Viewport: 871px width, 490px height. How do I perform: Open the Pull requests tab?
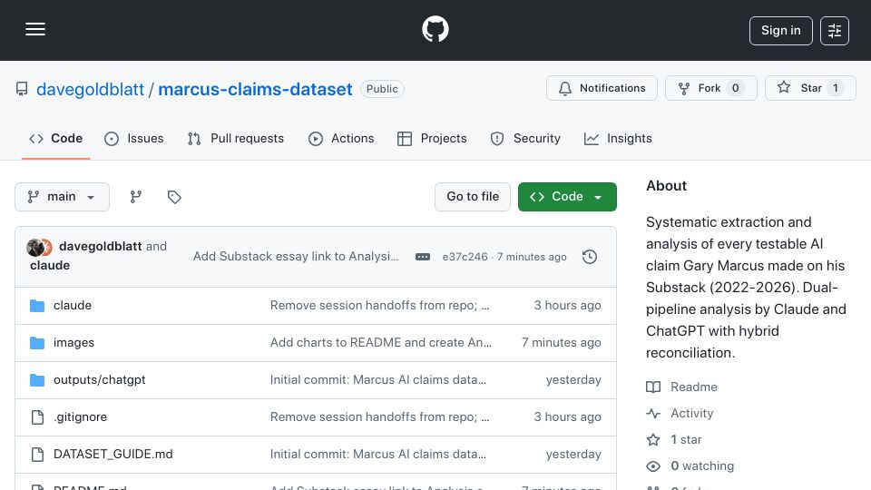(x=236, y=138)
